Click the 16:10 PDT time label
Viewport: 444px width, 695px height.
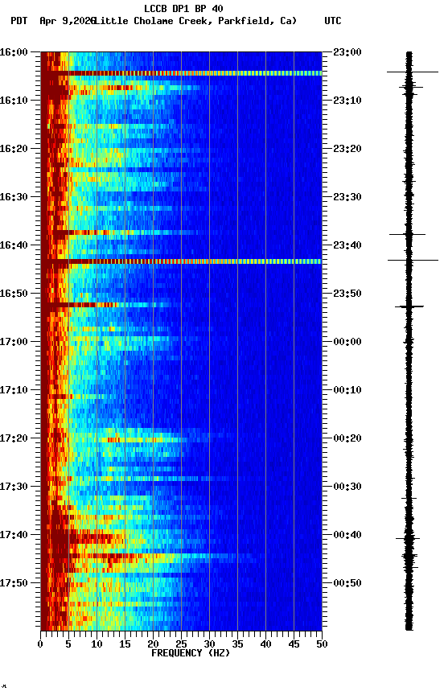pos(14,101)
